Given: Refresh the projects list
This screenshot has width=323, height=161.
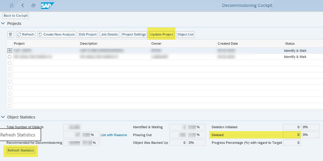Looking at the screenshot, I should pyautogui.click(x=26, y=34).
